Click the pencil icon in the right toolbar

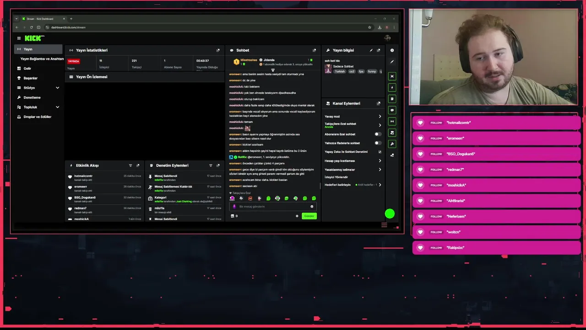pos(392,61)
